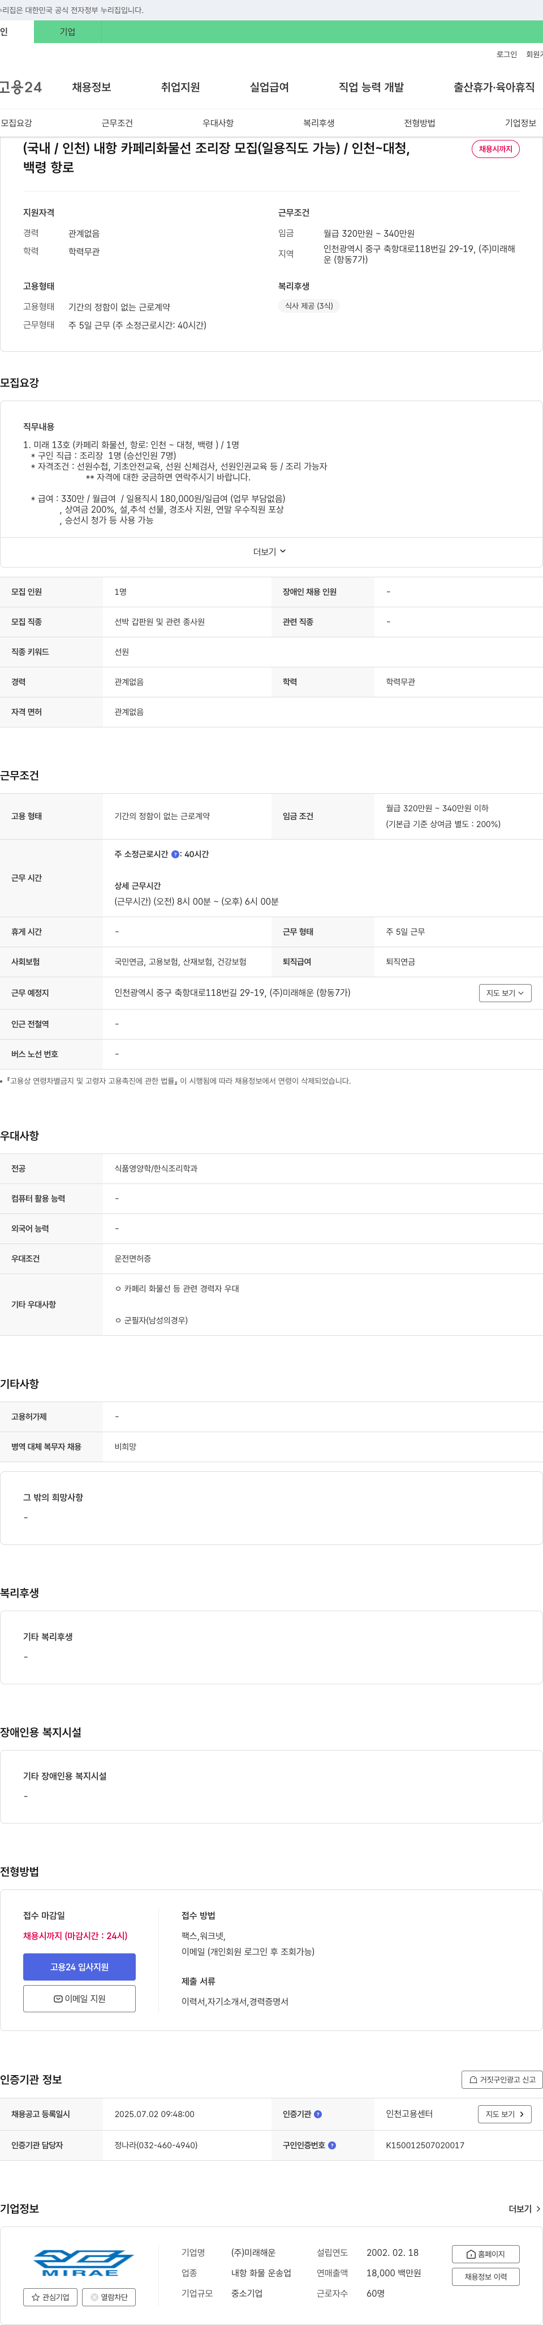Select the social insurance cell 국민연금, 고용보험

point(180,961)
